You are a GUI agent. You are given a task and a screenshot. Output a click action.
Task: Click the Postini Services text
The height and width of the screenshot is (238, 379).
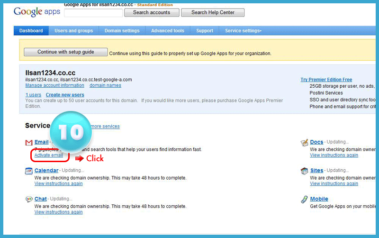(326, 93)
